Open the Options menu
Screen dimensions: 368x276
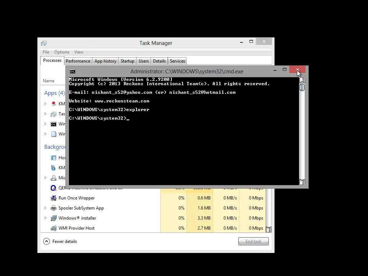(x=62, y=52)
